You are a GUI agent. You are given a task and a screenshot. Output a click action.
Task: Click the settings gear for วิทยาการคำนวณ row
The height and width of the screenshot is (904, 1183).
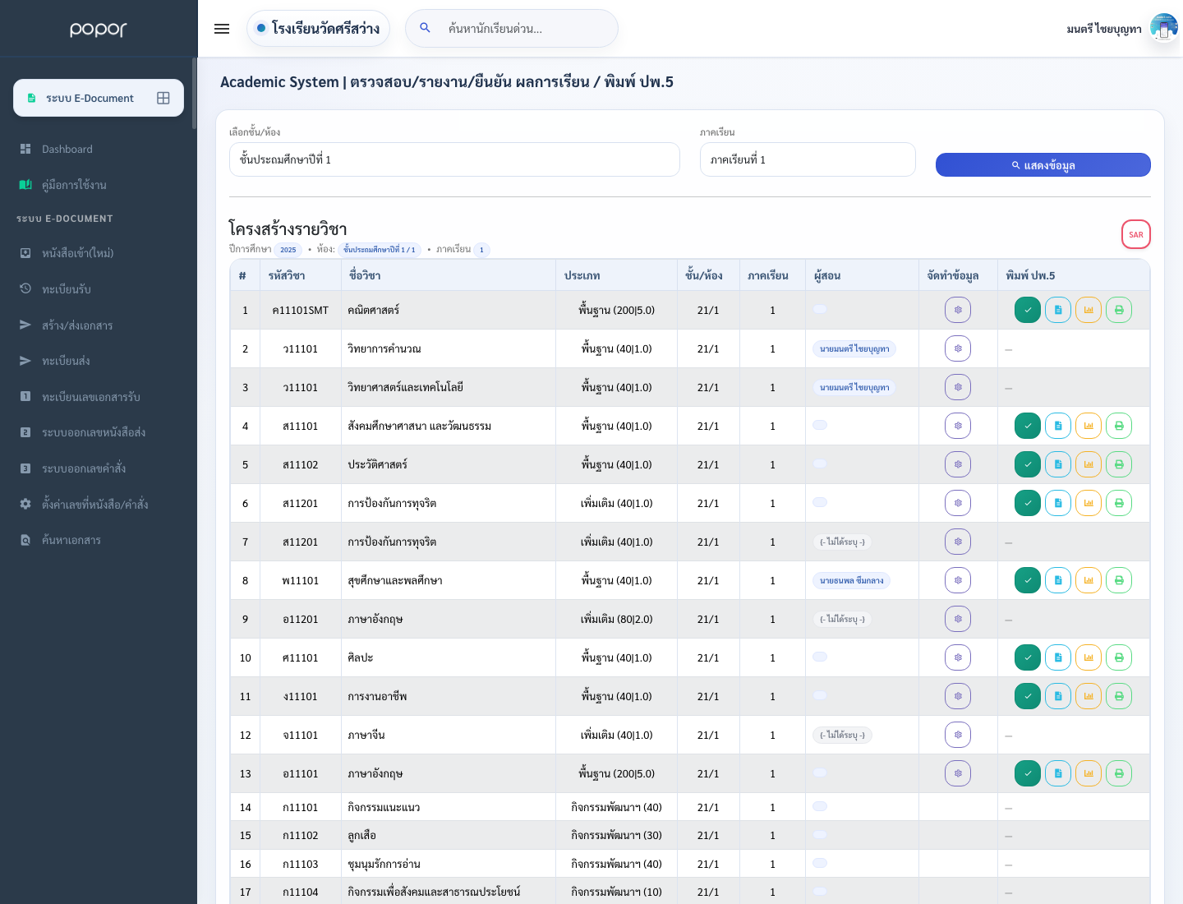coord(958,348)
